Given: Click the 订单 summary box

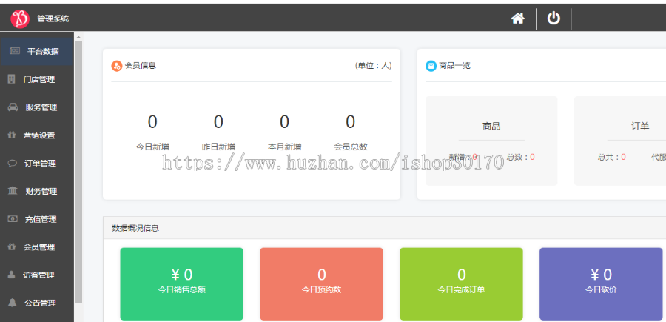Looking at the screenshot, I should pos(620,141).
